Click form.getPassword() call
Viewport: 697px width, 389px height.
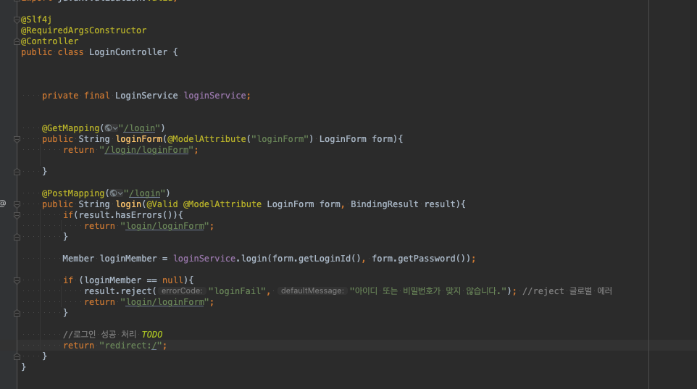418,259
